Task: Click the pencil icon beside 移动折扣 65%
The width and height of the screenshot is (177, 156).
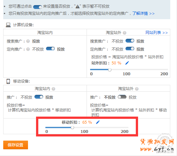Action: (98, 122)
